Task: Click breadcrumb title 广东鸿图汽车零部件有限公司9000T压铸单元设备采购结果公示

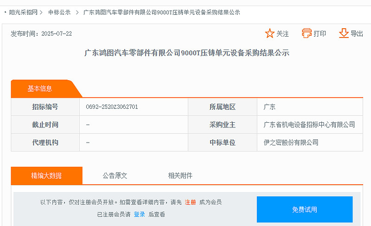Action: tap(161, 13)
